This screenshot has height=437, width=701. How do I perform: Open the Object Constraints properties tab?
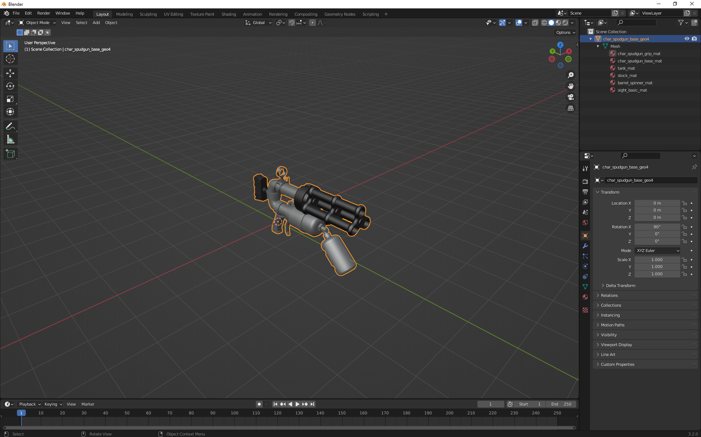click(585, 276)
